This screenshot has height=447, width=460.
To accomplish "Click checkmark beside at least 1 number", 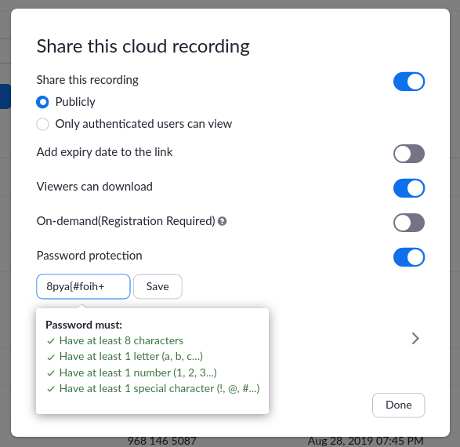I will click(x=51, y=373).
